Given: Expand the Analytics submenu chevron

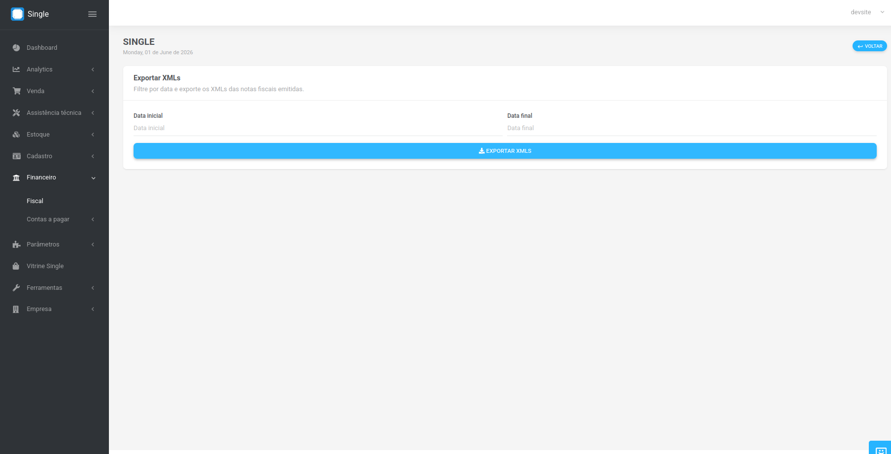Looking at the screenshot, I should (93, 70).
